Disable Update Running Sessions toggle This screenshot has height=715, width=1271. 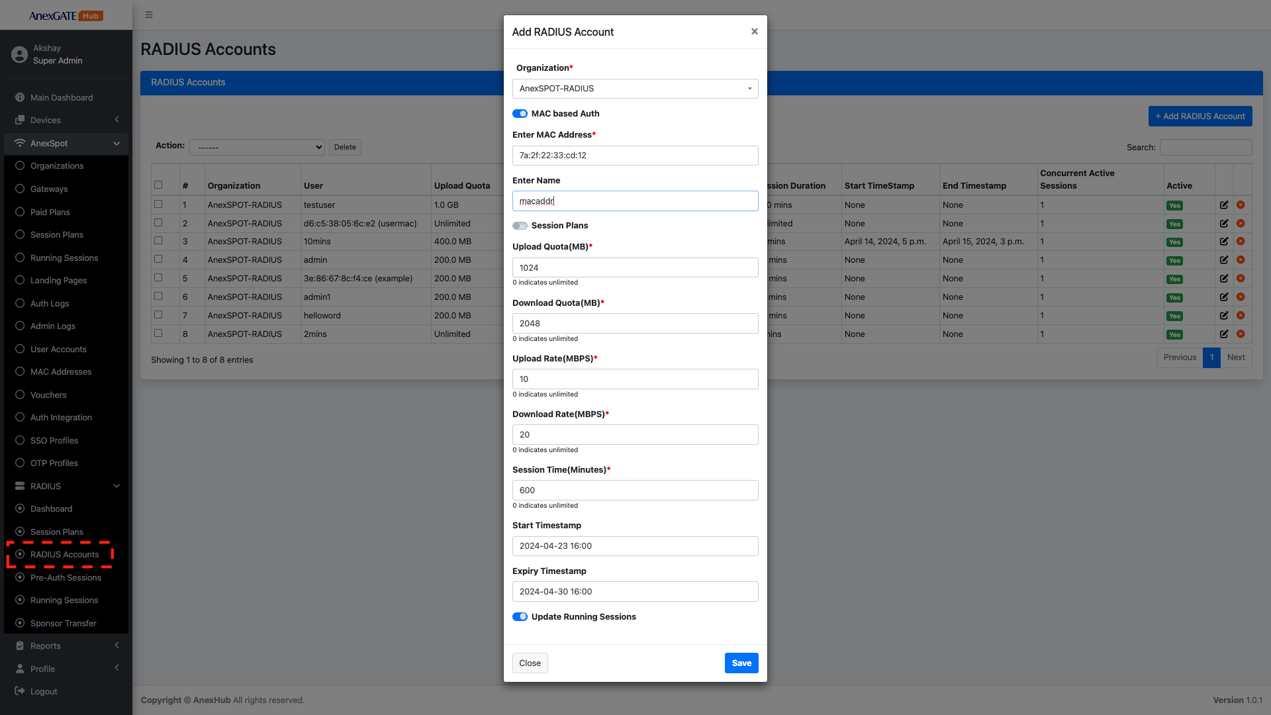click(x=520, y=617)
